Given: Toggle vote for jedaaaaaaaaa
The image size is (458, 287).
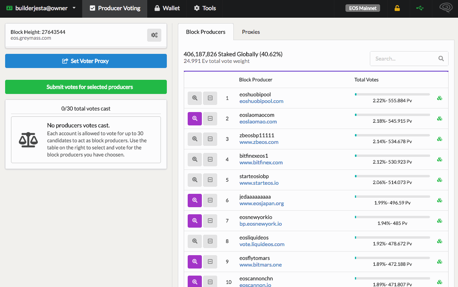Looking at the screenshot, I should click(210, 200).
